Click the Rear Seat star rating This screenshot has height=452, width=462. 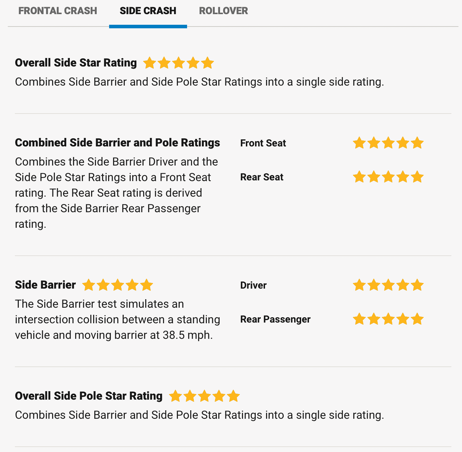(x=388, y=177)
